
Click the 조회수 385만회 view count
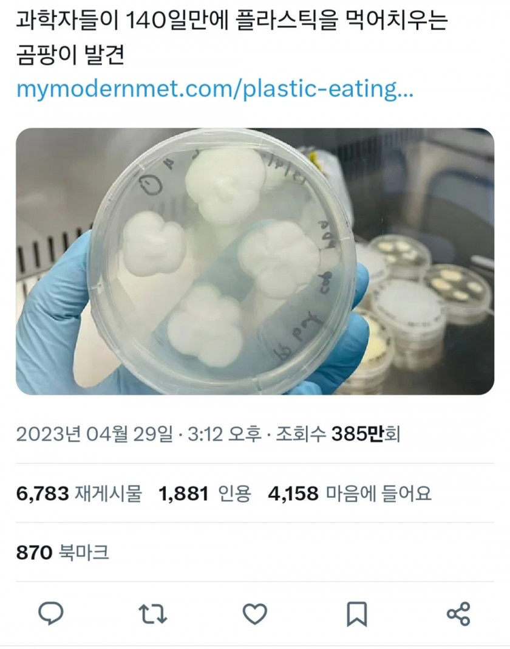pyautogui.click(x=338, y=434)
